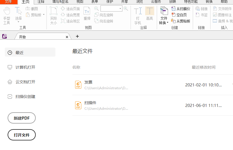Image resolution: width=233 pixels, height=150 pixels.
Task: Create PDF From Scanner (从扫描仪)
Action: point(181,9)
